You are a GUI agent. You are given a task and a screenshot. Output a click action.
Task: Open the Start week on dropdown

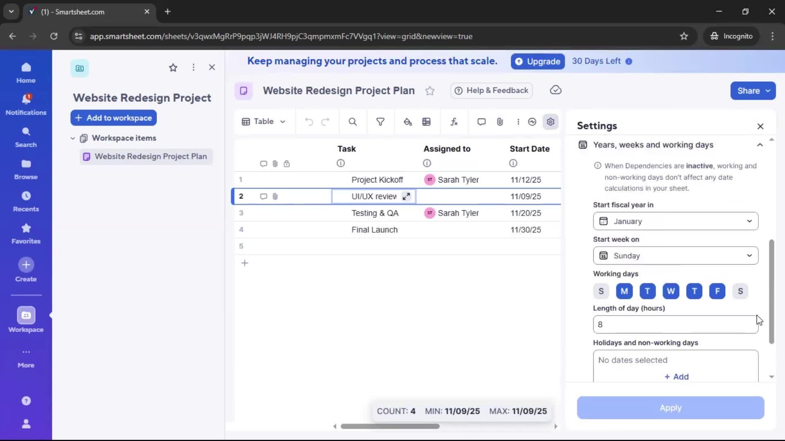675,255
